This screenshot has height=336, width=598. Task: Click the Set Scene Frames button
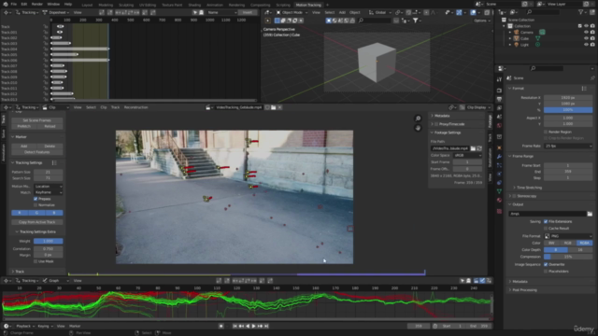(37, 120)
